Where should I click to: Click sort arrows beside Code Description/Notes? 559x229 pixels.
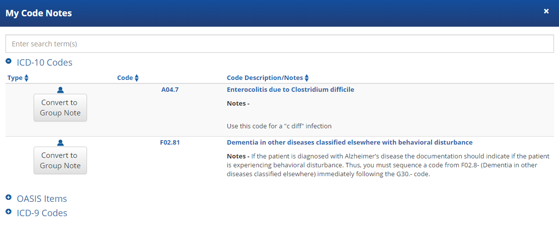306,78
